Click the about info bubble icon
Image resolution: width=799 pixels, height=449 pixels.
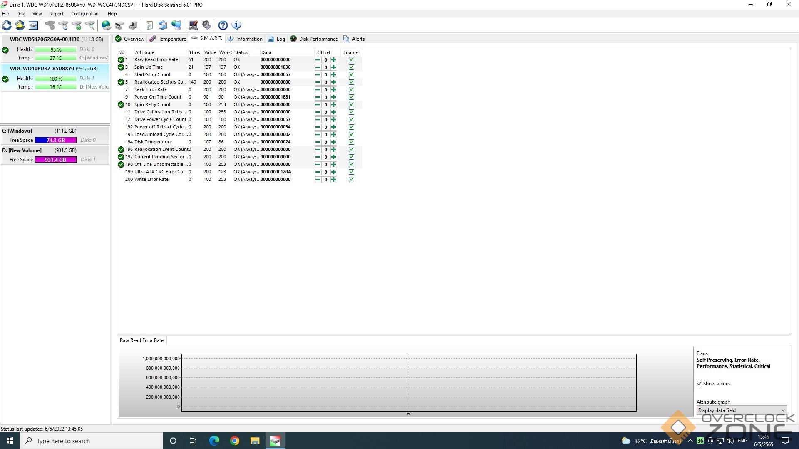[x=236, y=25]
